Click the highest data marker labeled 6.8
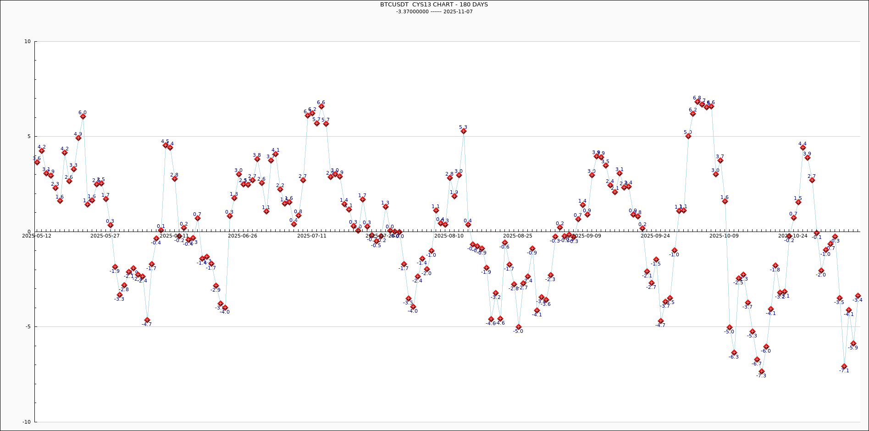869x431 pixels. (697, 102)
